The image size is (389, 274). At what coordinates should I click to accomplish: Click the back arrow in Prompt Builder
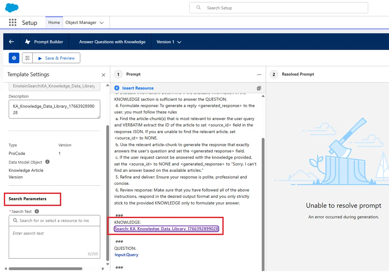coord(11,42)
